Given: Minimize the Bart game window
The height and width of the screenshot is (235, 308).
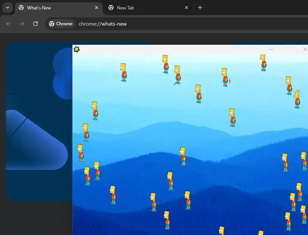Looking at the screenshot, I should point(271,49).
